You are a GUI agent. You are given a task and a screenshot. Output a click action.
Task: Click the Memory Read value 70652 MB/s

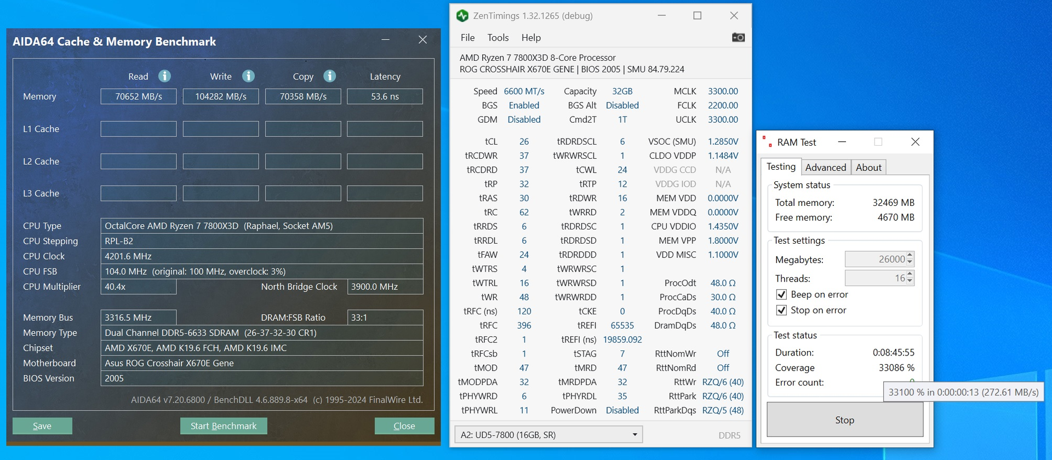click(139, 96)
